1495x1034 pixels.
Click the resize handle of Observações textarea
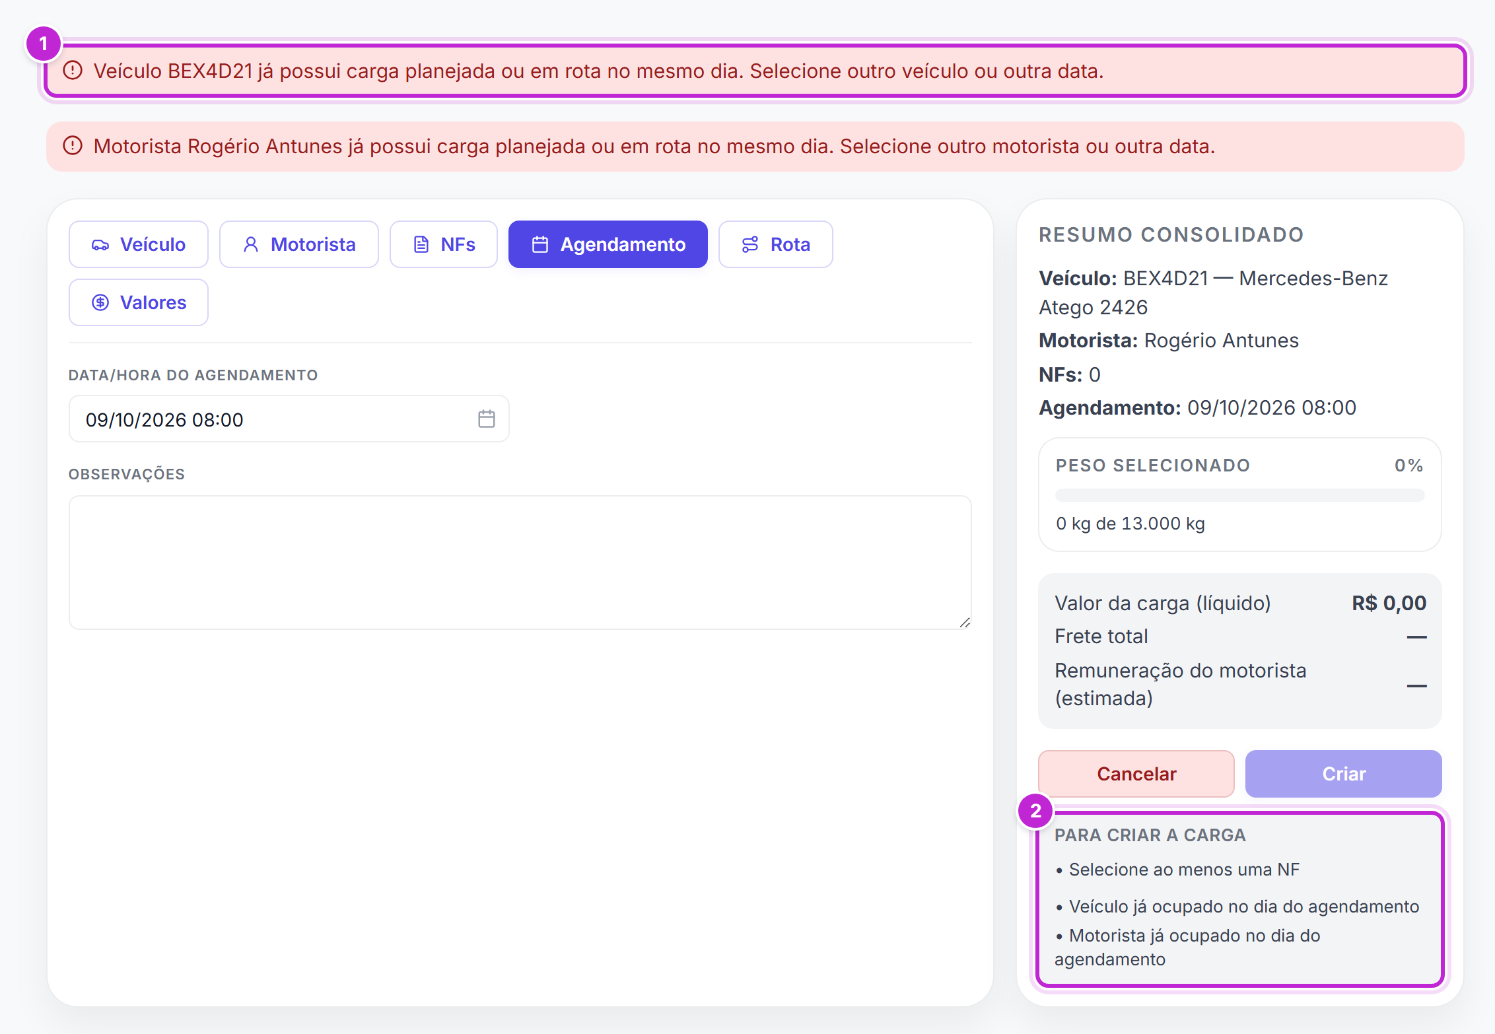[965, 623]
